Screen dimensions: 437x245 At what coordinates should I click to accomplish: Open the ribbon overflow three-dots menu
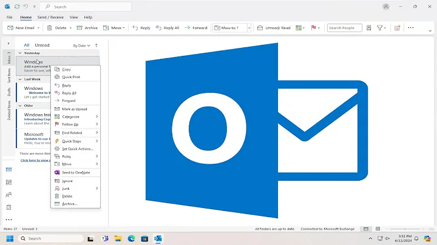(x=411, y=27)
